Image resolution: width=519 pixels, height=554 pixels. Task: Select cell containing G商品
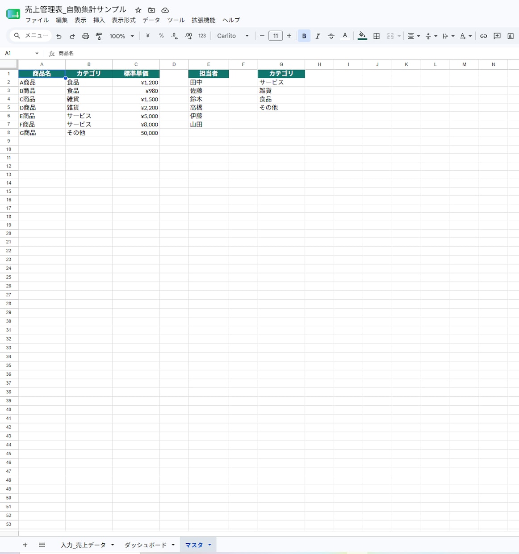42,133
